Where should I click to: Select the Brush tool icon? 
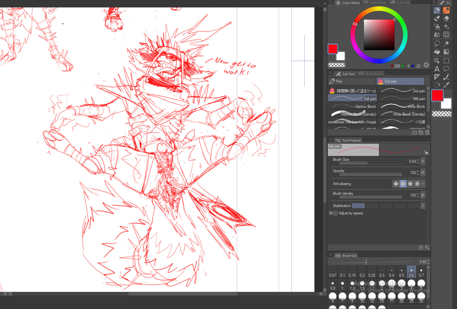tap(437, 18)
